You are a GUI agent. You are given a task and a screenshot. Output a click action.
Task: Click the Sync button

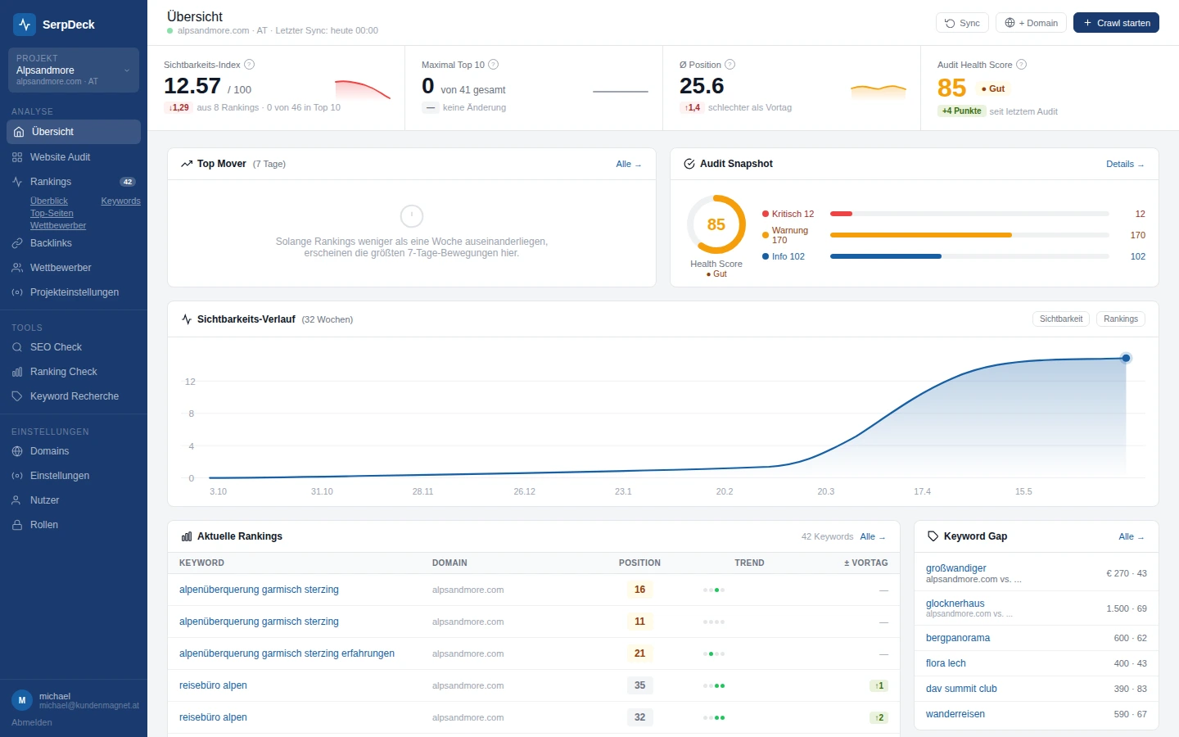point(962,23)
